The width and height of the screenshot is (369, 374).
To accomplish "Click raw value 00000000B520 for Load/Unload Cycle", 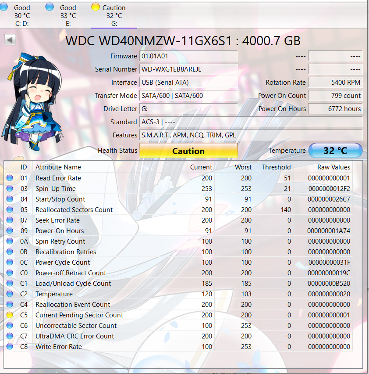I will 329,284.
